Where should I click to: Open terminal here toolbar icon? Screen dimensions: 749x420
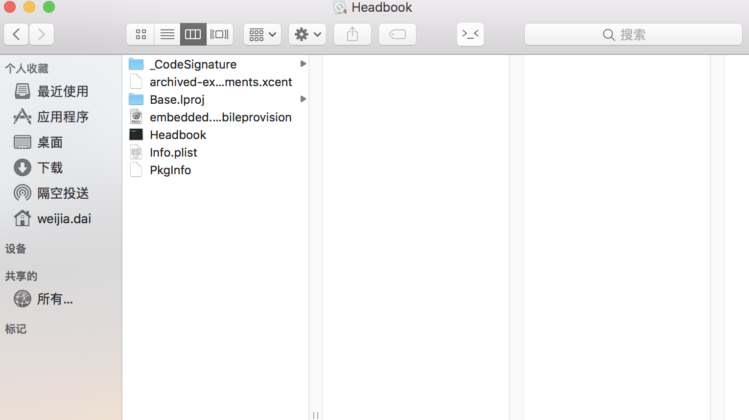[470, 34]
